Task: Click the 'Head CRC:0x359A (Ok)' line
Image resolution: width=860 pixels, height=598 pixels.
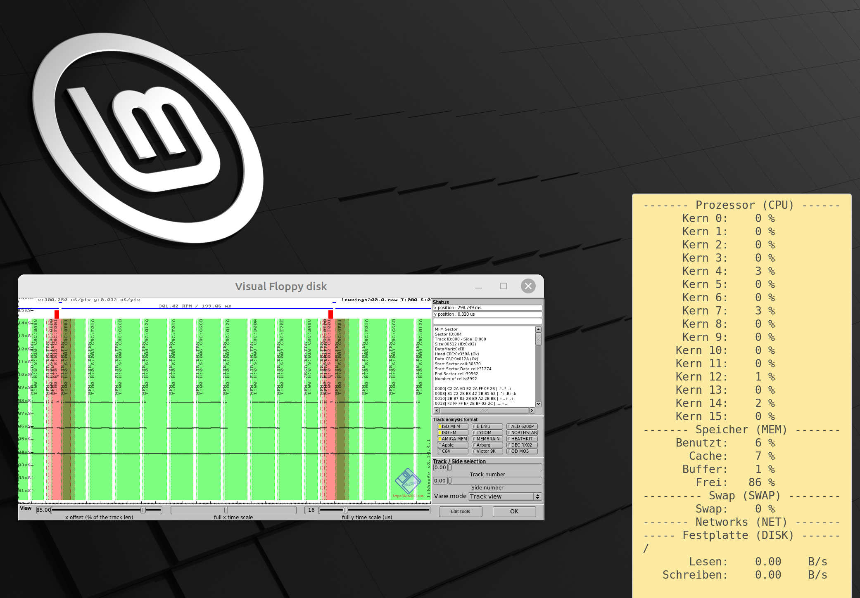Action: [457, 354]
